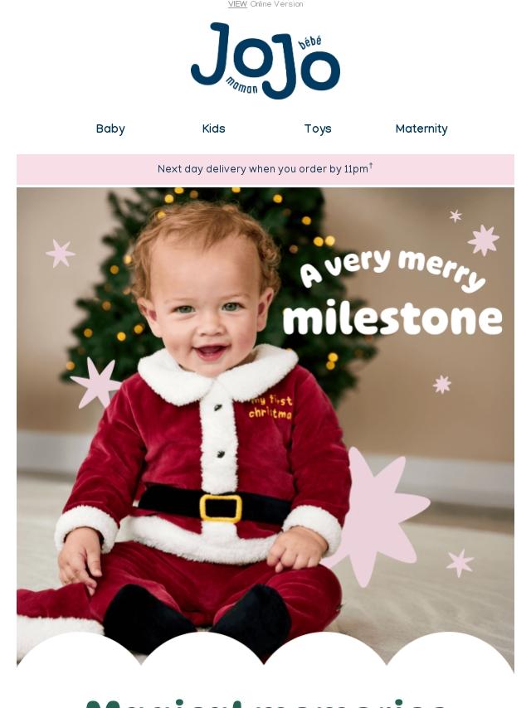531x708 pixels.
Task: Select the Toys navigation link
Action: tap(318, 129)
